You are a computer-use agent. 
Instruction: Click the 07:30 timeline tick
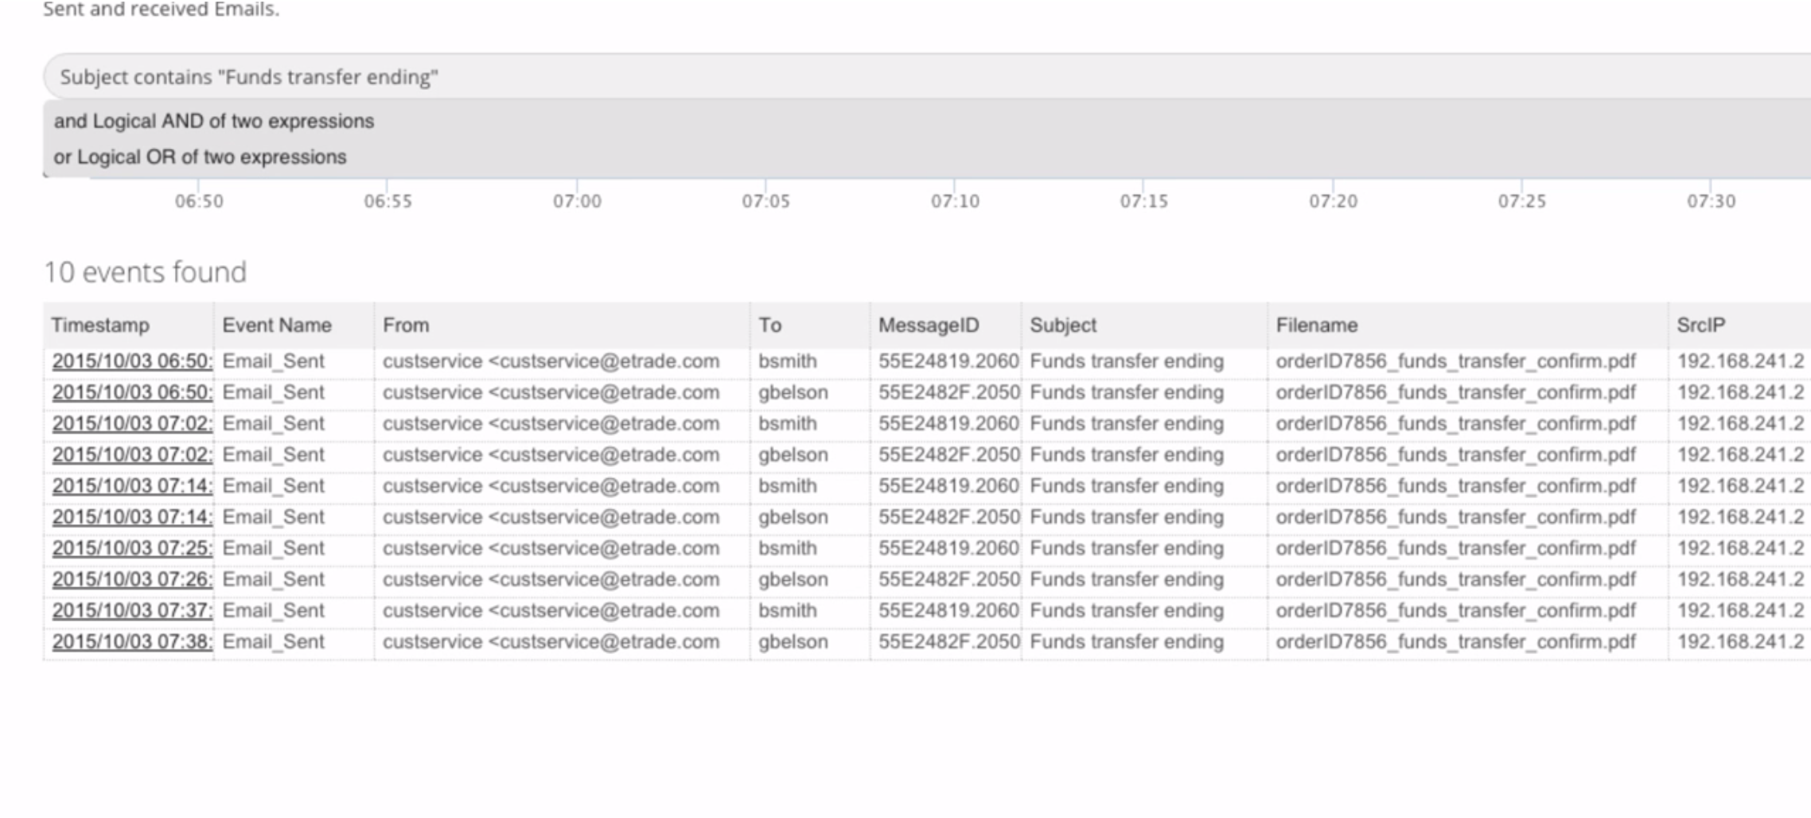pyautogui.click(x=1712, y=201)
